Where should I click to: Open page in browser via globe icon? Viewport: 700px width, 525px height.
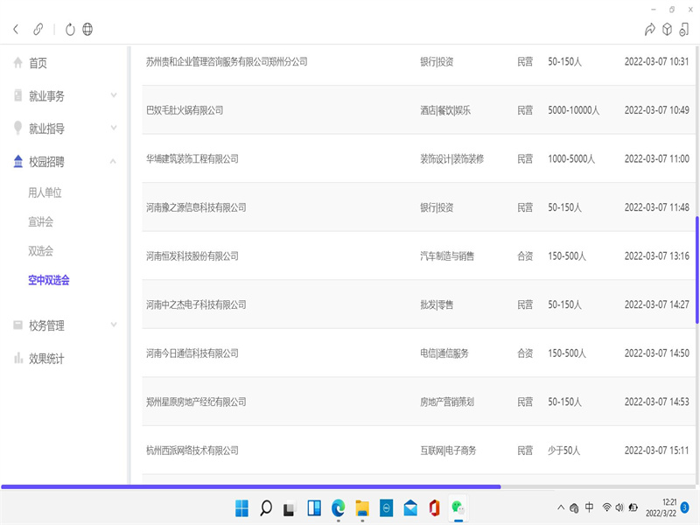tap(87, 29)
